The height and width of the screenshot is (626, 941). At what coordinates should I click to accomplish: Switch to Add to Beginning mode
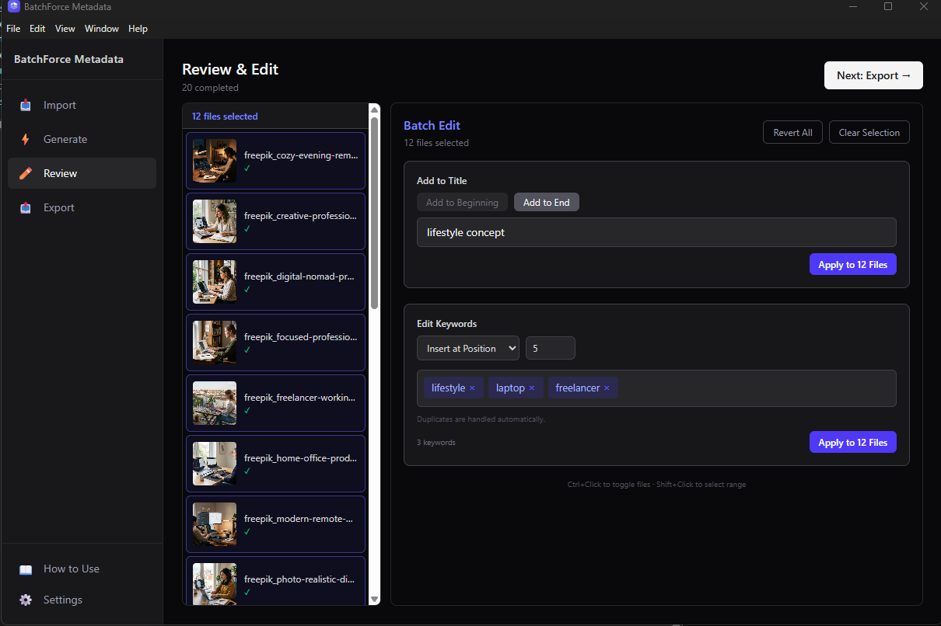462,202
